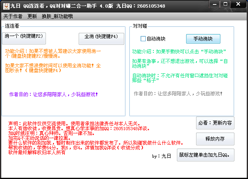
Task: Click red line with QQ：2605105348详谈
Action: point(79,129)
